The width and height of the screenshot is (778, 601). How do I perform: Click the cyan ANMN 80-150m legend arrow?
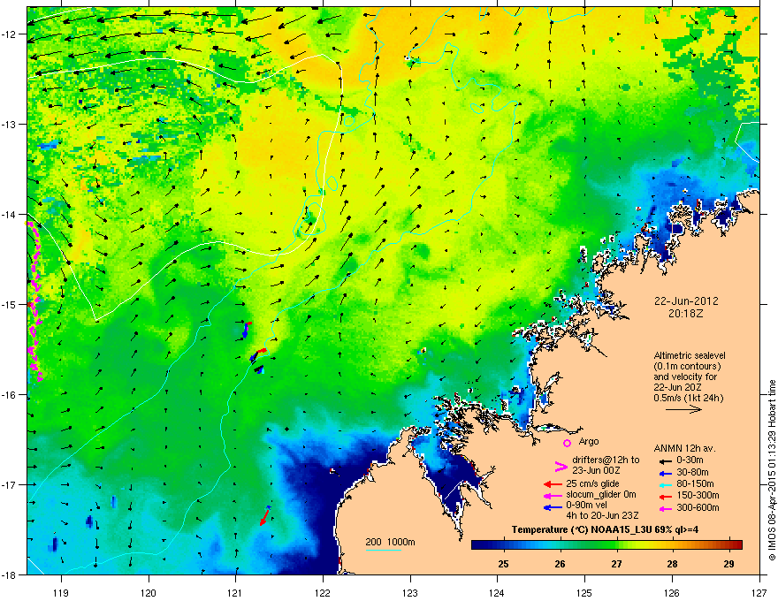pyautogui.click(x=666, y=484)
